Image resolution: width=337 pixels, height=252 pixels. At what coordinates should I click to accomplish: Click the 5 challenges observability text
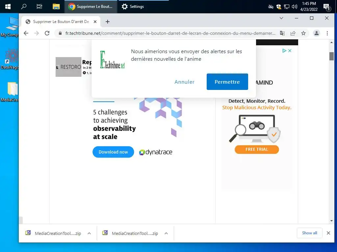[x=114, y=124]
